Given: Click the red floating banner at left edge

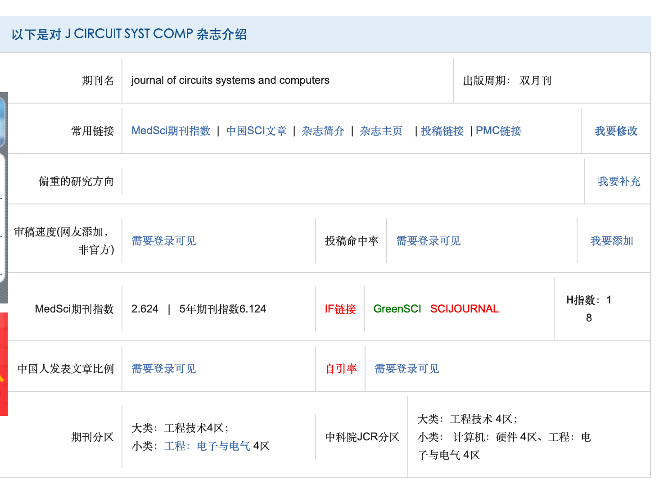Looking at the screenshot, I should [4, 364].
